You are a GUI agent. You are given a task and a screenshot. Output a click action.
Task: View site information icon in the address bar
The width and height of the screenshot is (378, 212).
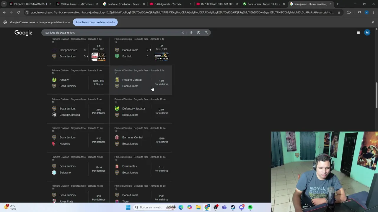point(27,12)
